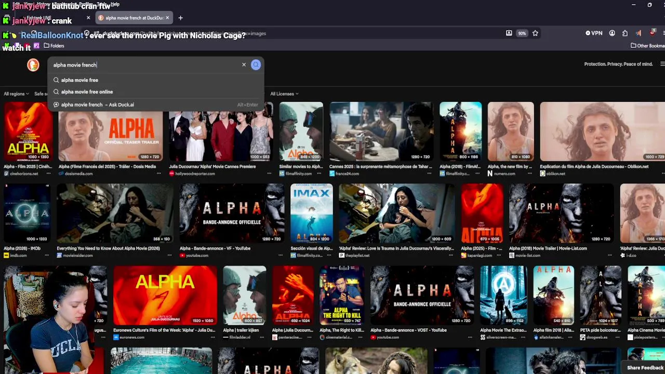The height and width of the screenshot is (374, 665).
Task: Open Alpha (2018) Movie Trailer wolf thumbnail
Action: [562, 213]
